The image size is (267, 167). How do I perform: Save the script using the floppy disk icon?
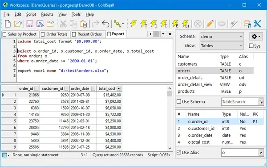[30, 24]
